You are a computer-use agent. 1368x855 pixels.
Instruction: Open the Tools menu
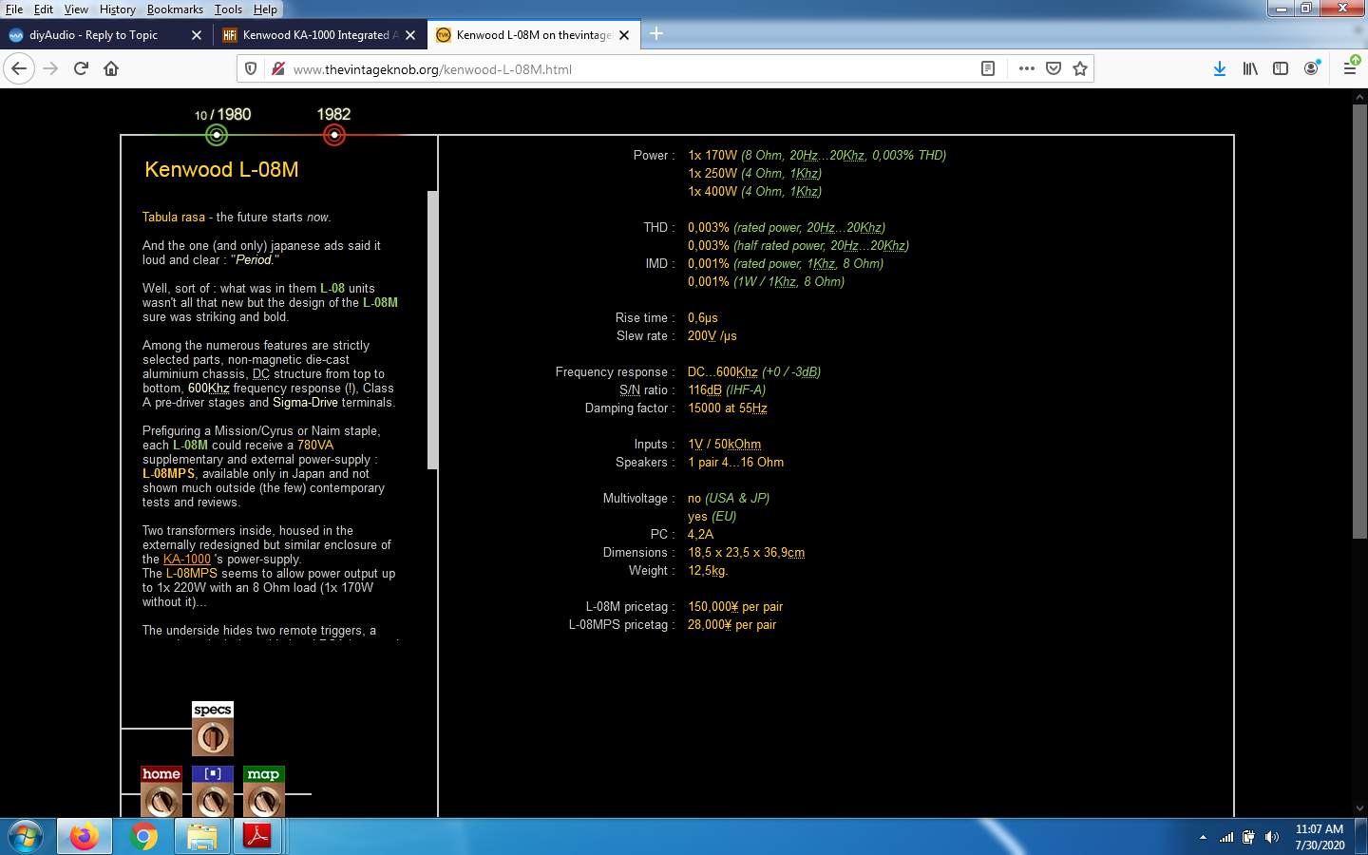coord(228,9)
